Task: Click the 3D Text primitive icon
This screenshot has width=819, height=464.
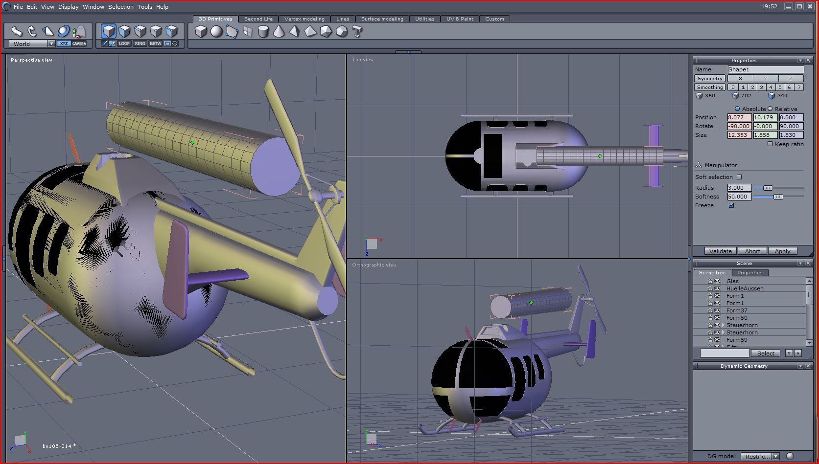Action: [x=357, y=32]
